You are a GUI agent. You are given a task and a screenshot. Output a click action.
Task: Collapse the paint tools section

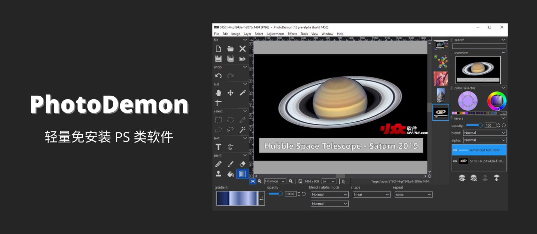pos(245,155)
